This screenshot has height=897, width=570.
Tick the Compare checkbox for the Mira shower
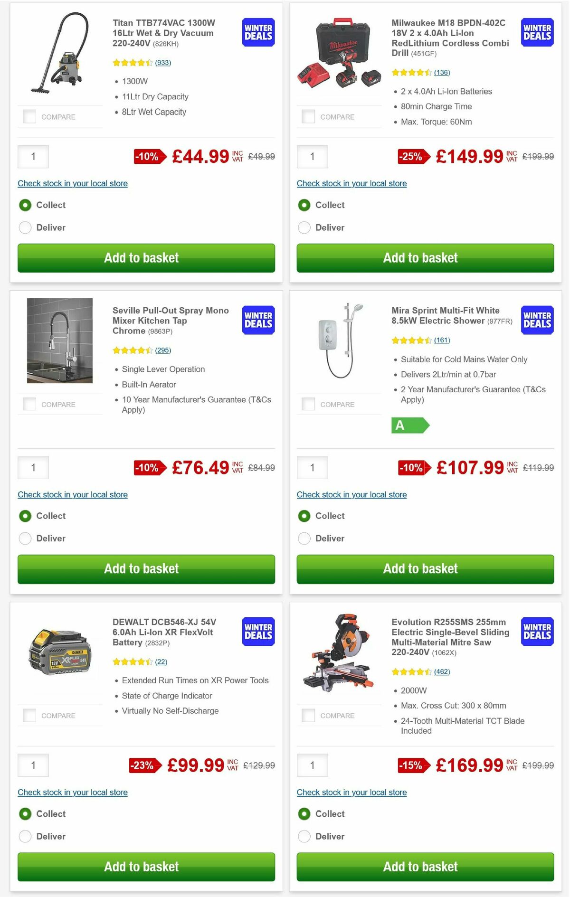(x=308, y=403)
